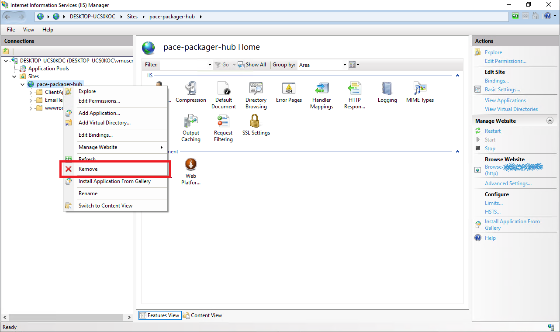Open the MIME Types feature
Viewport: 560px width, 332px height.
(420, 93)
